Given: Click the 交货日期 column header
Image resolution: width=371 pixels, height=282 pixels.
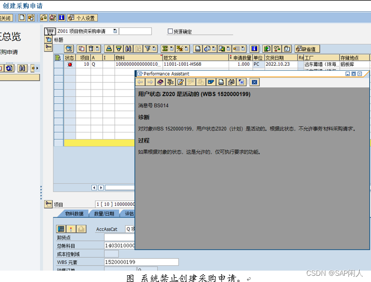Looking at the screenshot, I should tap(281, 57).
